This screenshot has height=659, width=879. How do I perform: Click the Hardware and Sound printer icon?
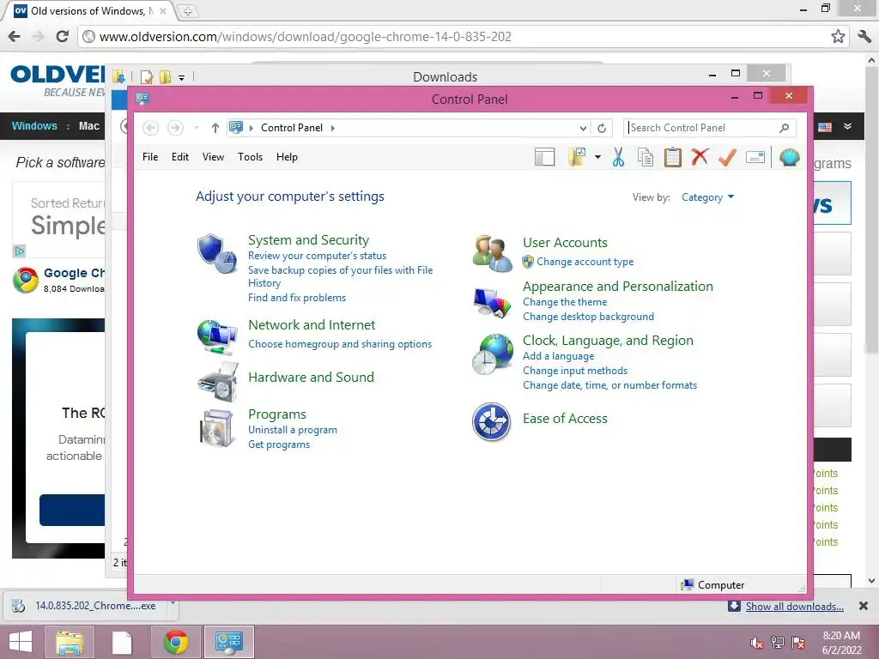coord(218,382)
